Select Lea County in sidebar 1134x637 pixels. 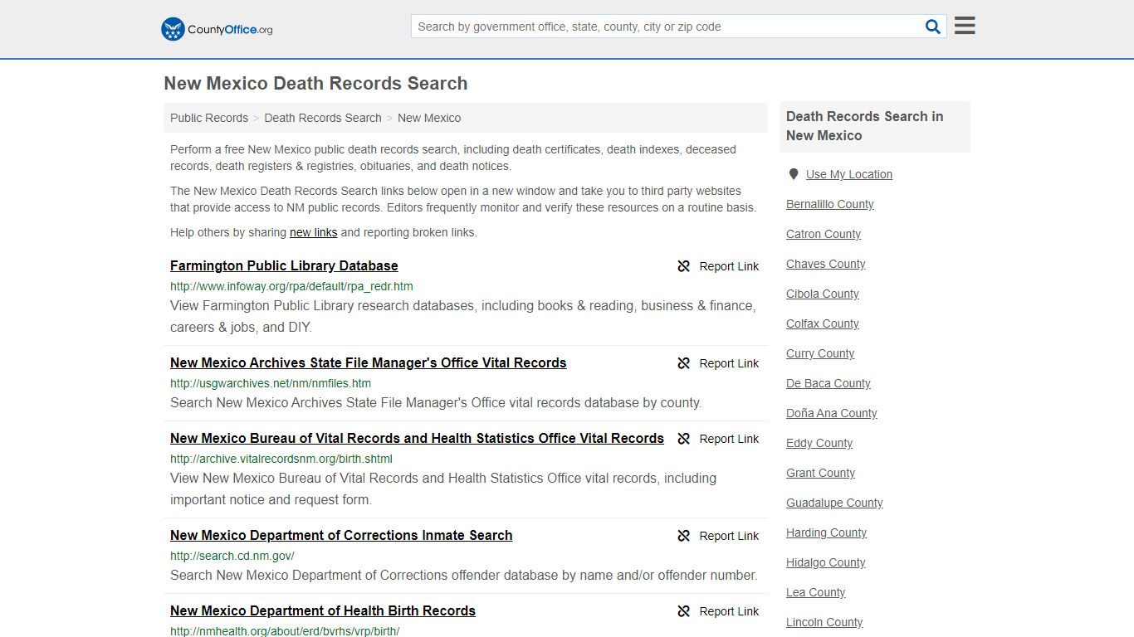(x=816, y=592)
